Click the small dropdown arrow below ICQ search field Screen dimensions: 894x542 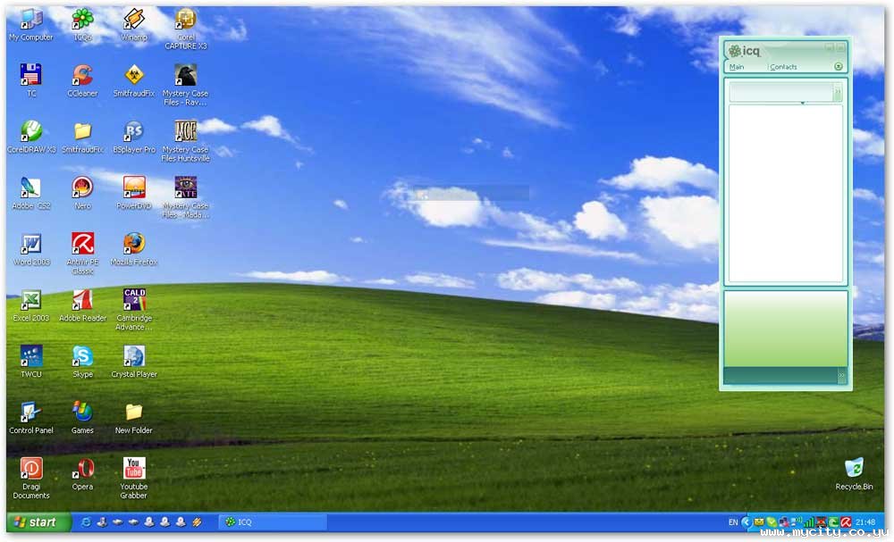pyautogui.click(x=803, y=103)
